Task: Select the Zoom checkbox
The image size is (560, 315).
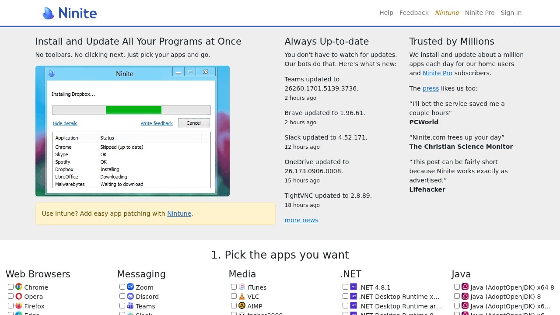Action: 122,287
